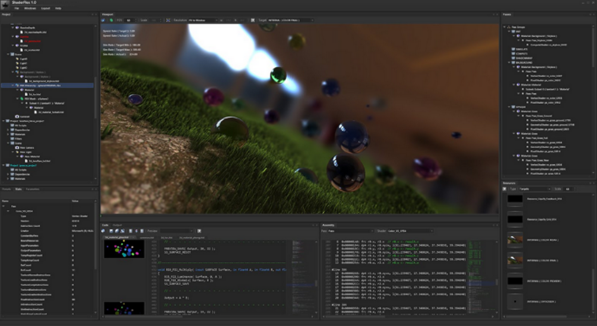
Task: Switch to the Output tab
Action: click(117, 225)
